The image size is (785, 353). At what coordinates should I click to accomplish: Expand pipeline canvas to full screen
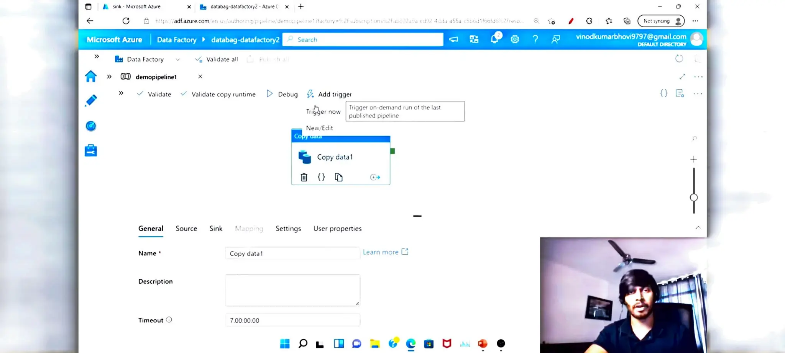point(682,77)
